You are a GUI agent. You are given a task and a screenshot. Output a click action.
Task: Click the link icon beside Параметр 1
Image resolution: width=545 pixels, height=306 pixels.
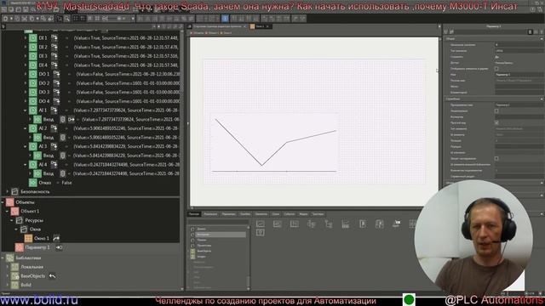(x=59, y=247)
